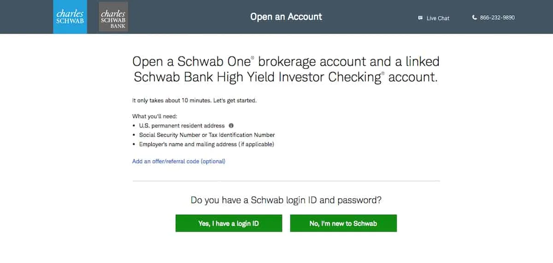553x263 pixels.
Task: Select the Social Security Number bullet item
Action: point(207,135)
